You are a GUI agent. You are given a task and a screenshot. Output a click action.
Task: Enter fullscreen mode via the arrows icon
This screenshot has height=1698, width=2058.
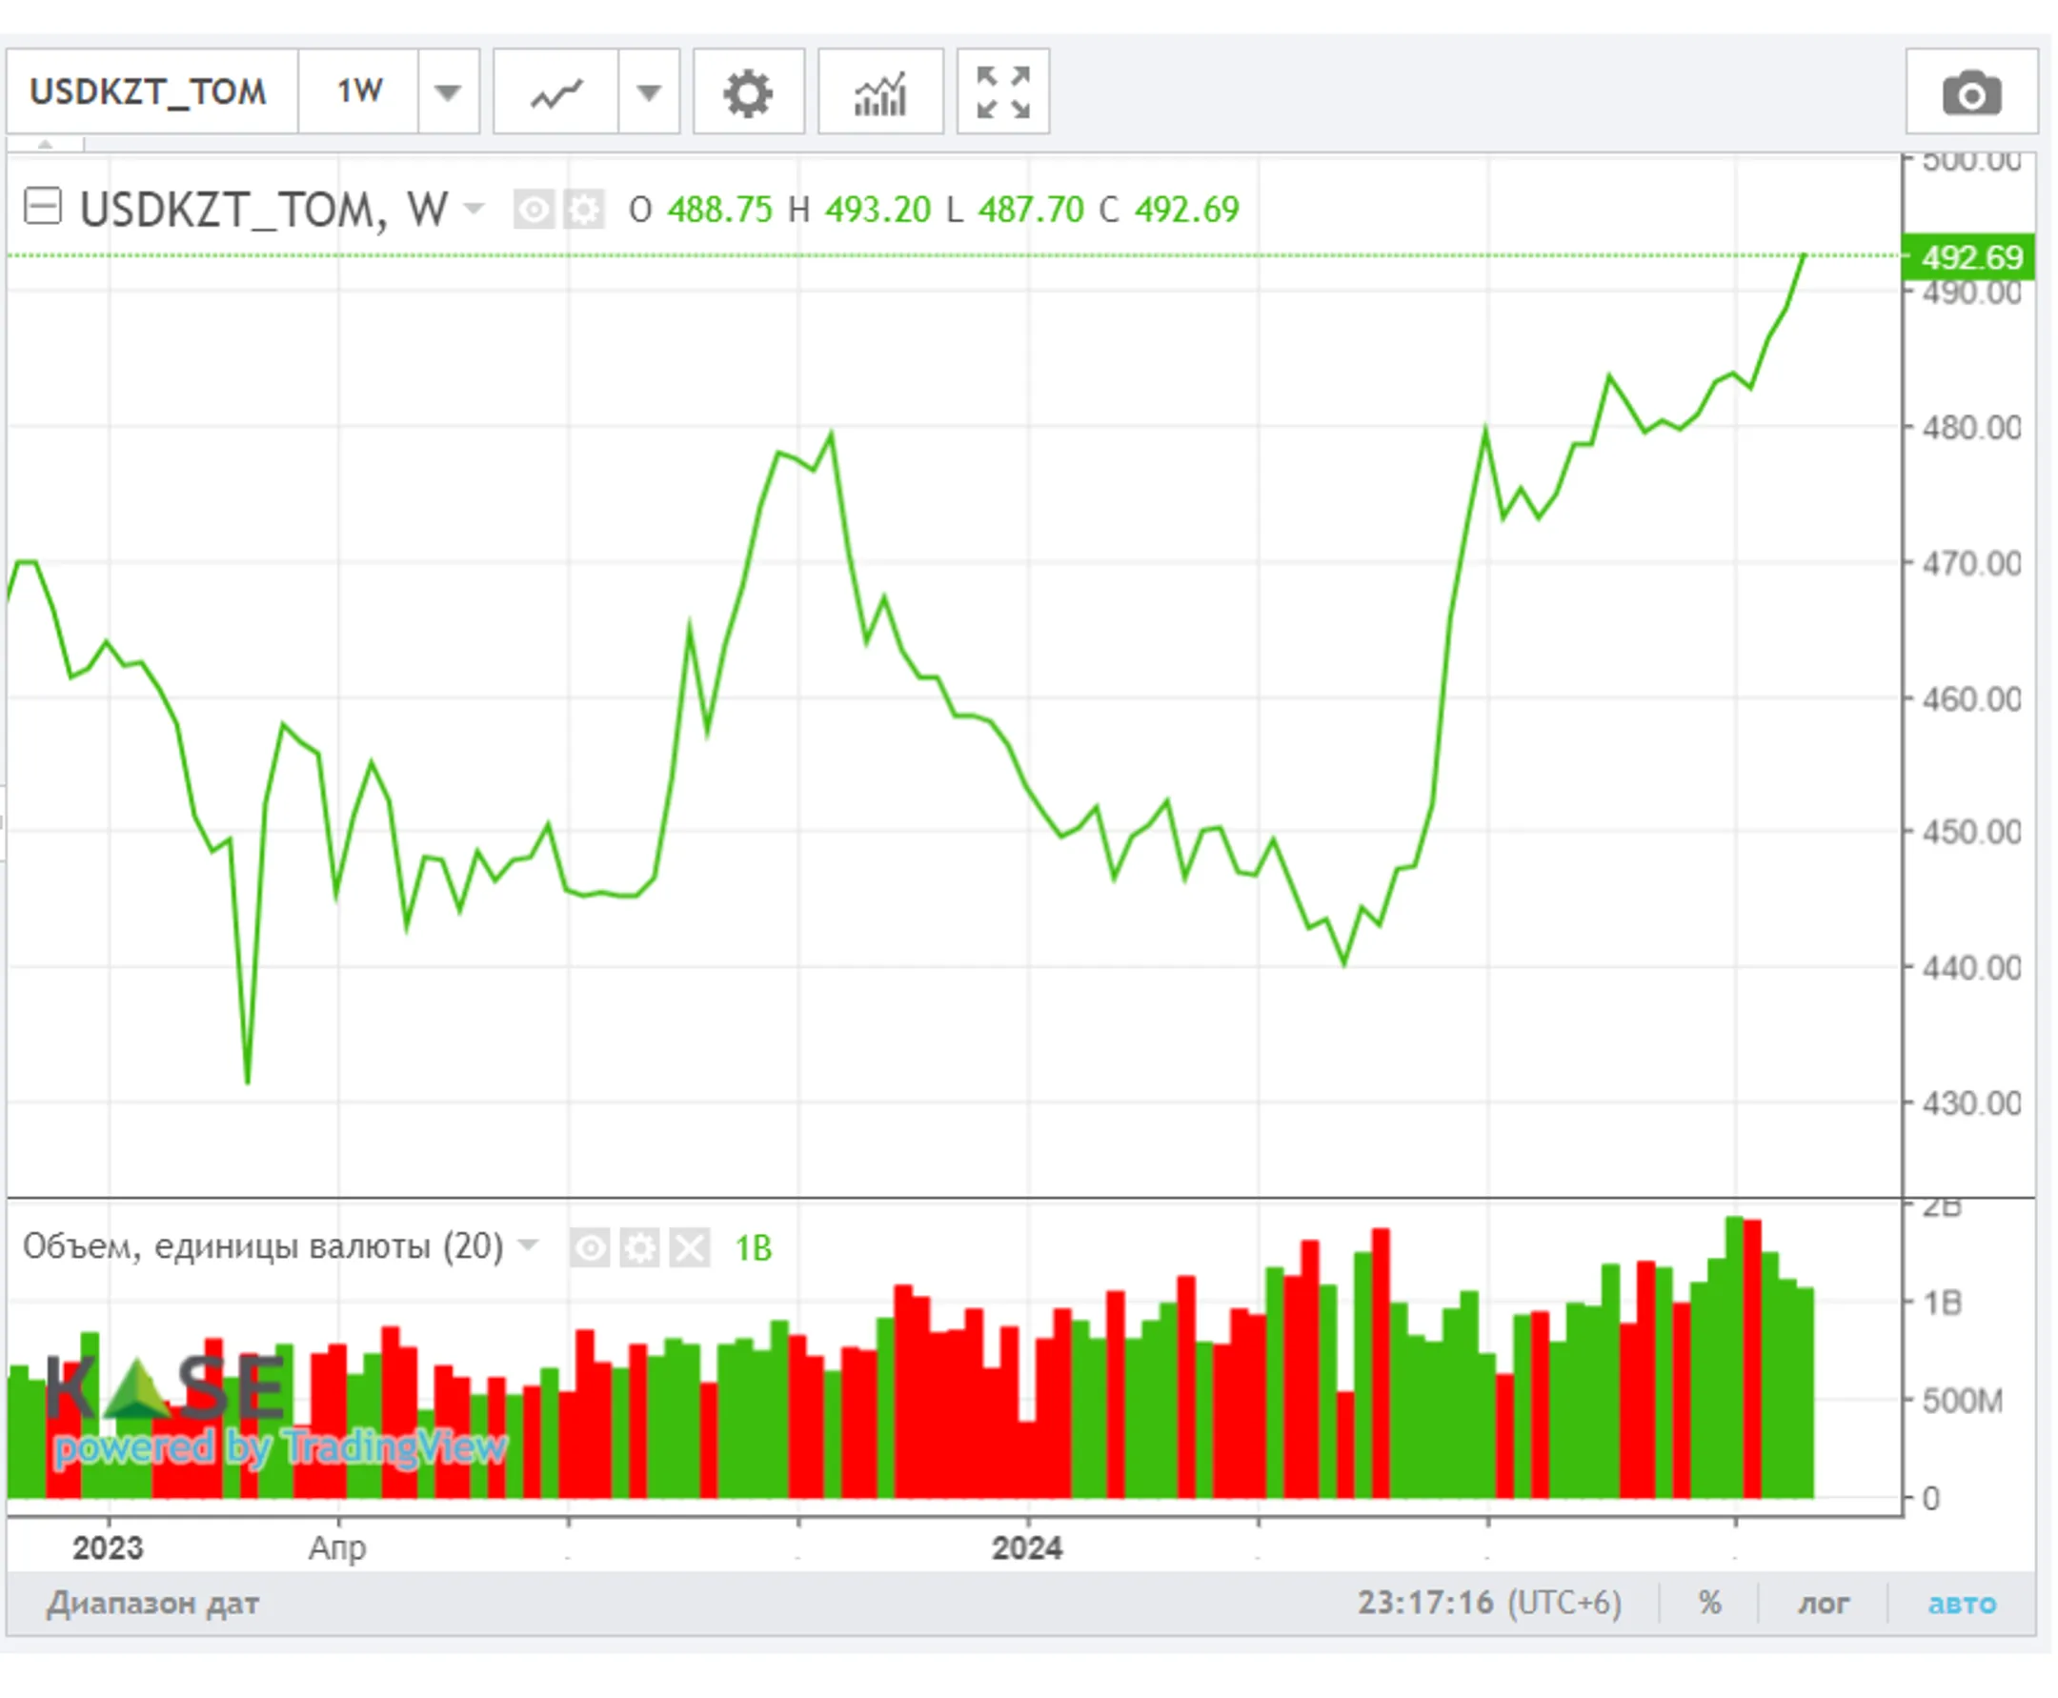coord(1001,93)
